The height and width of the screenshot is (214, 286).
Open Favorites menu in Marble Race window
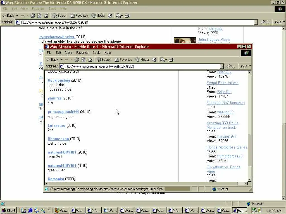pyautogui.click(x=82, y=53)
